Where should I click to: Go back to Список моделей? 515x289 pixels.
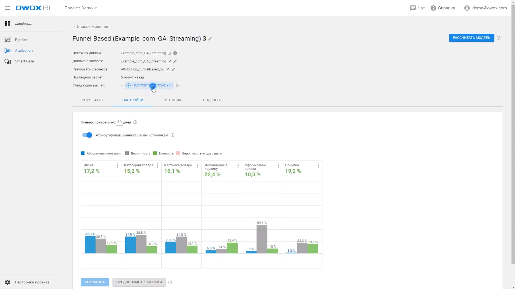91,27
